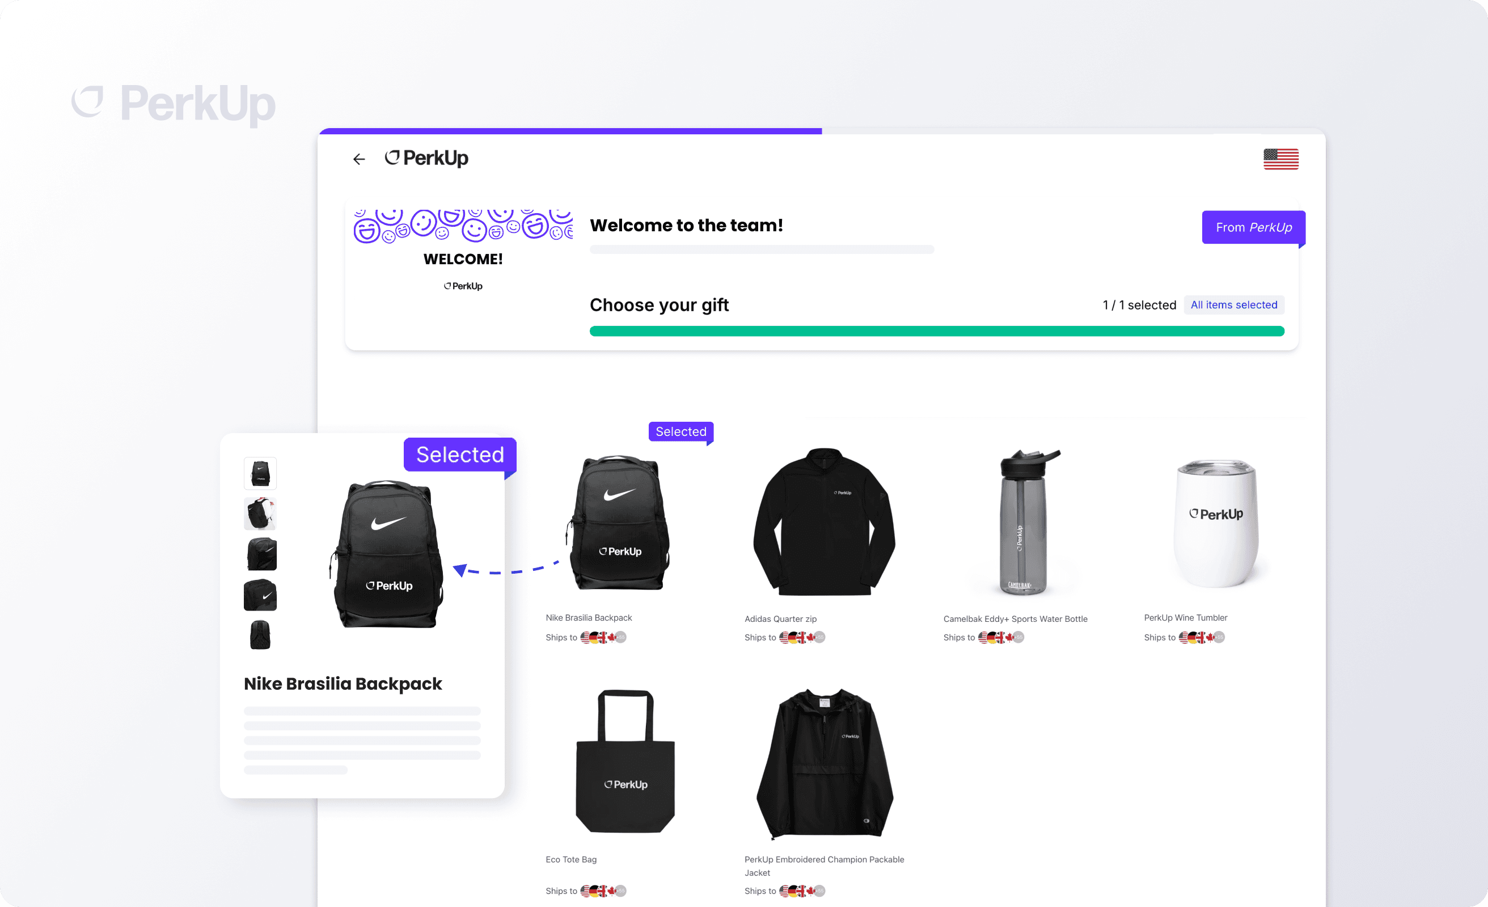The height and width of the screenshot is (907, 1488).
Task: Select the Eco Tote Bag item
Action: pyautogui.click(x=625, y=762)
